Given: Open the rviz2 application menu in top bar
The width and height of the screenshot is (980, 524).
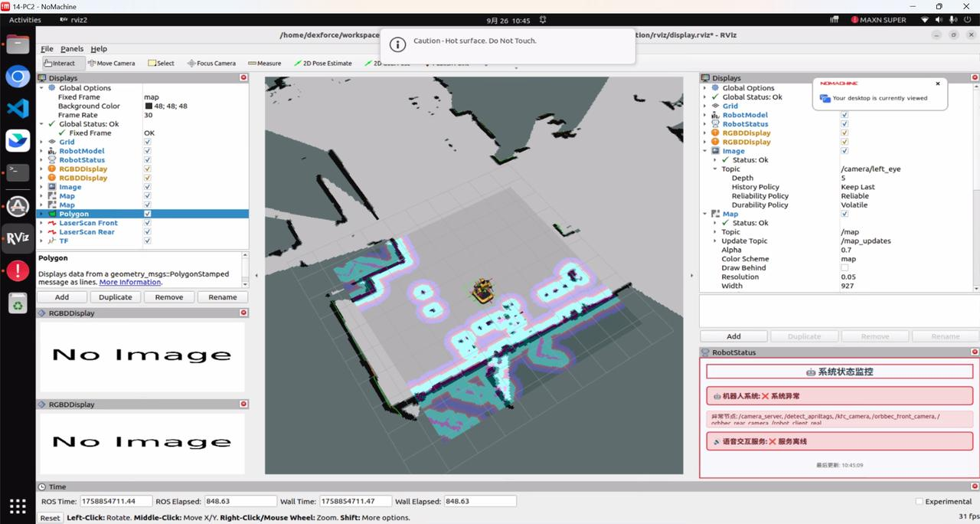Looking at the screenshot, I should 73,20.
